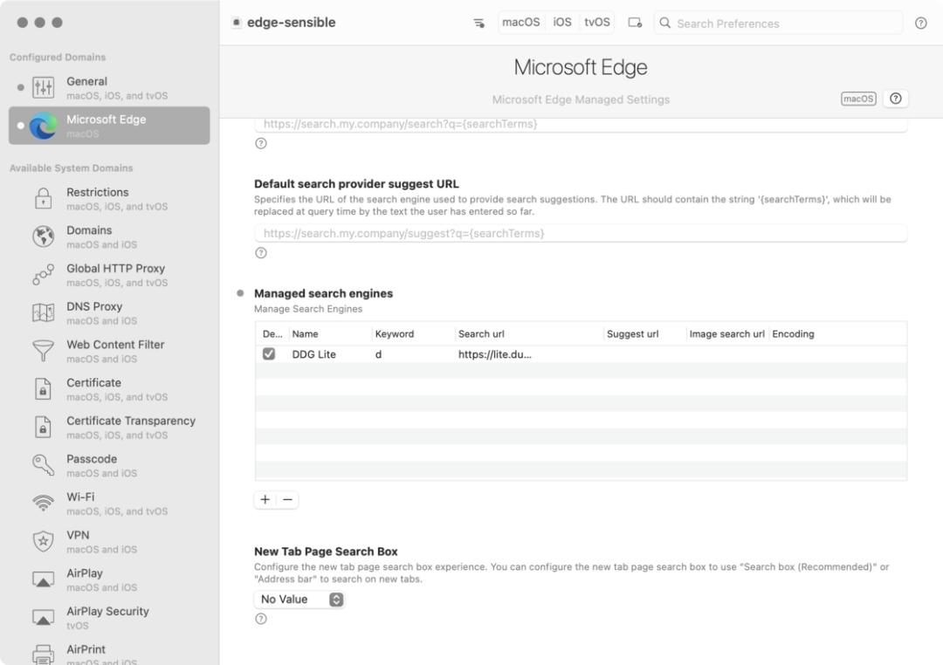Select the AirPlay Security icon
Viewport: 943px width, 665px height.
44,618
